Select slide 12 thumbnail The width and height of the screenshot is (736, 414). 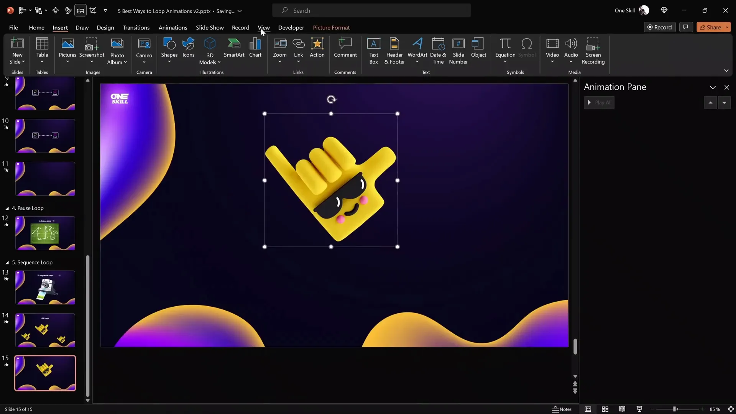45,233
